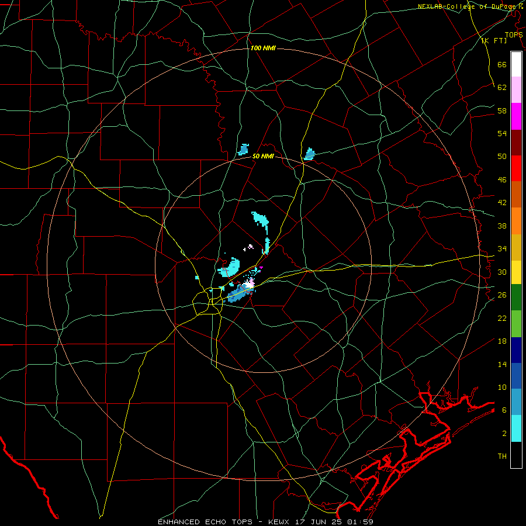Viewport: 526px width, 526px height.
Task: Click the 100 NMI range ring label
Action: point(263,48)
